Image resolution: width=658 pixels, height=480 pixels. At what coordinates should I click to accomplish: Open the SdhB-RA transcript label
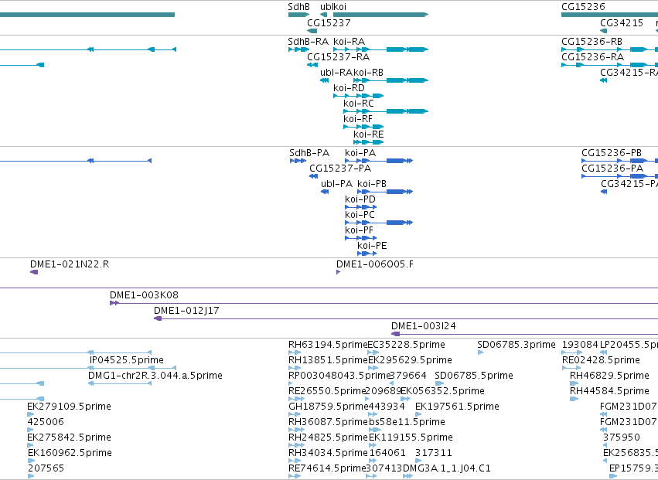coord(308,42)
